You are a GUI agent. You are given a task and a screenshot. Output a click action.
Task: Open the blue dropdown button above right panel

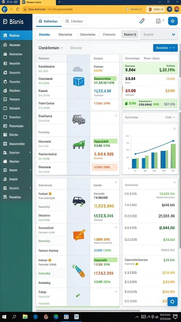tap(165, 48)
